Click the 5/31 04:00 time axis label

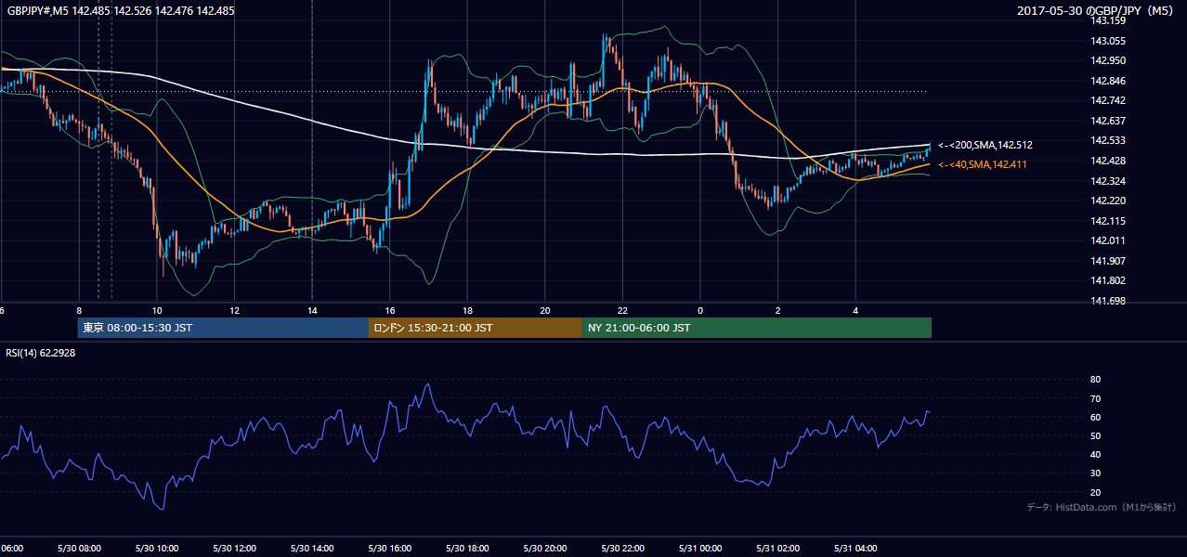tap(855, 549)
